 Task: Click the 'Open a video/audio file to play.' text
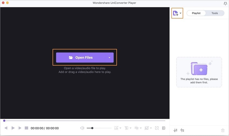click(85, 68)
